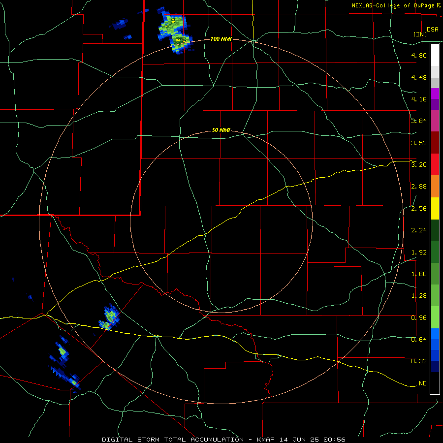Select the 0.96 legend value
The width and height of the screenshot is (443, 443).
(x=419, y=318)
